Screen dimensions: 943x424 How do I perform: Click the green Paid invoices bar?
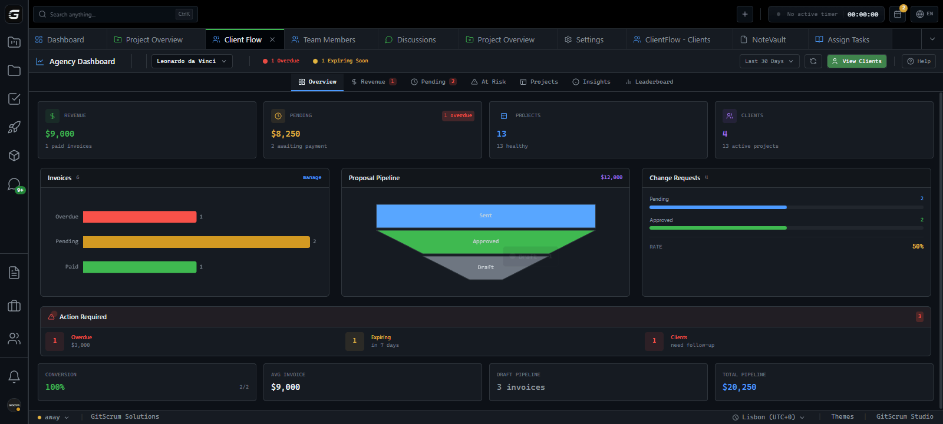(x=140, y=267)
